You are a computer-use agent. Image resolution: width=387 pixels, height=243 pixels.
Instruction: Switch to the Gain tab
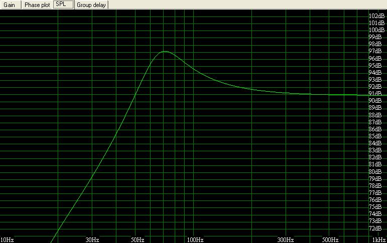click(x=10, y=5)
